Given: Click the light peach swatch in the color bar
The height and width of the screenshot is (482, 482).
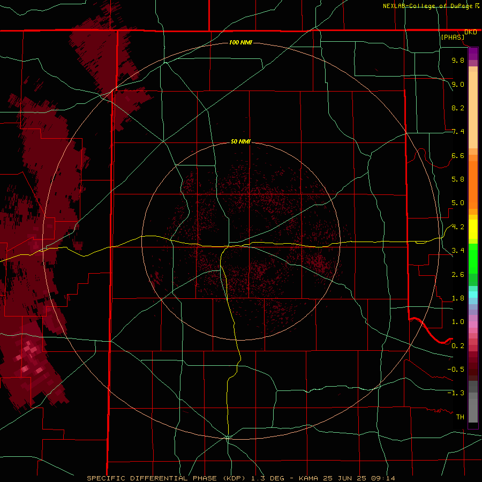Looking at the screenshot, I should [473, 110].
